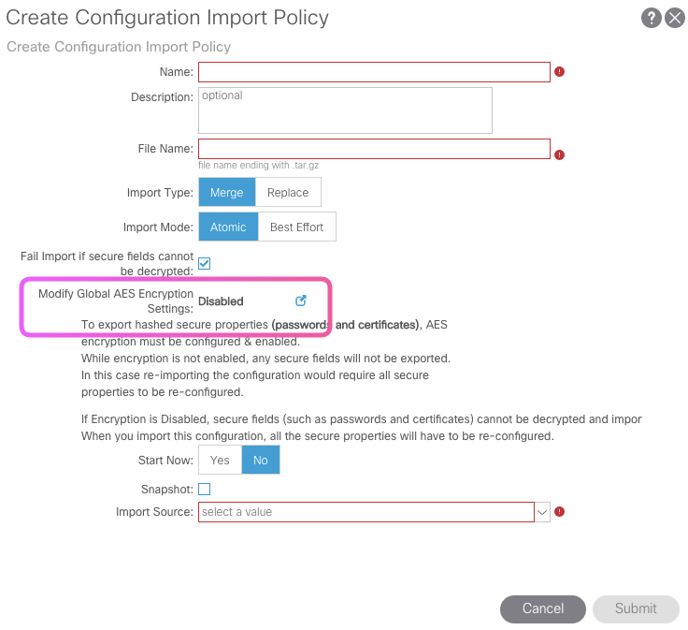Click into the Description text area
This screenshot has width=688, height=630.
click(x=345, y=110)
